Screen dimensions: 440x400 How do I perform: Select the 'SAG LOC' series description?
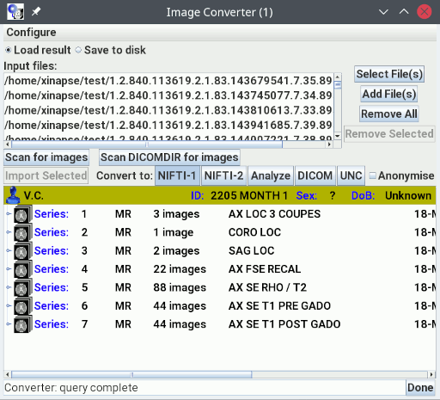251,250
